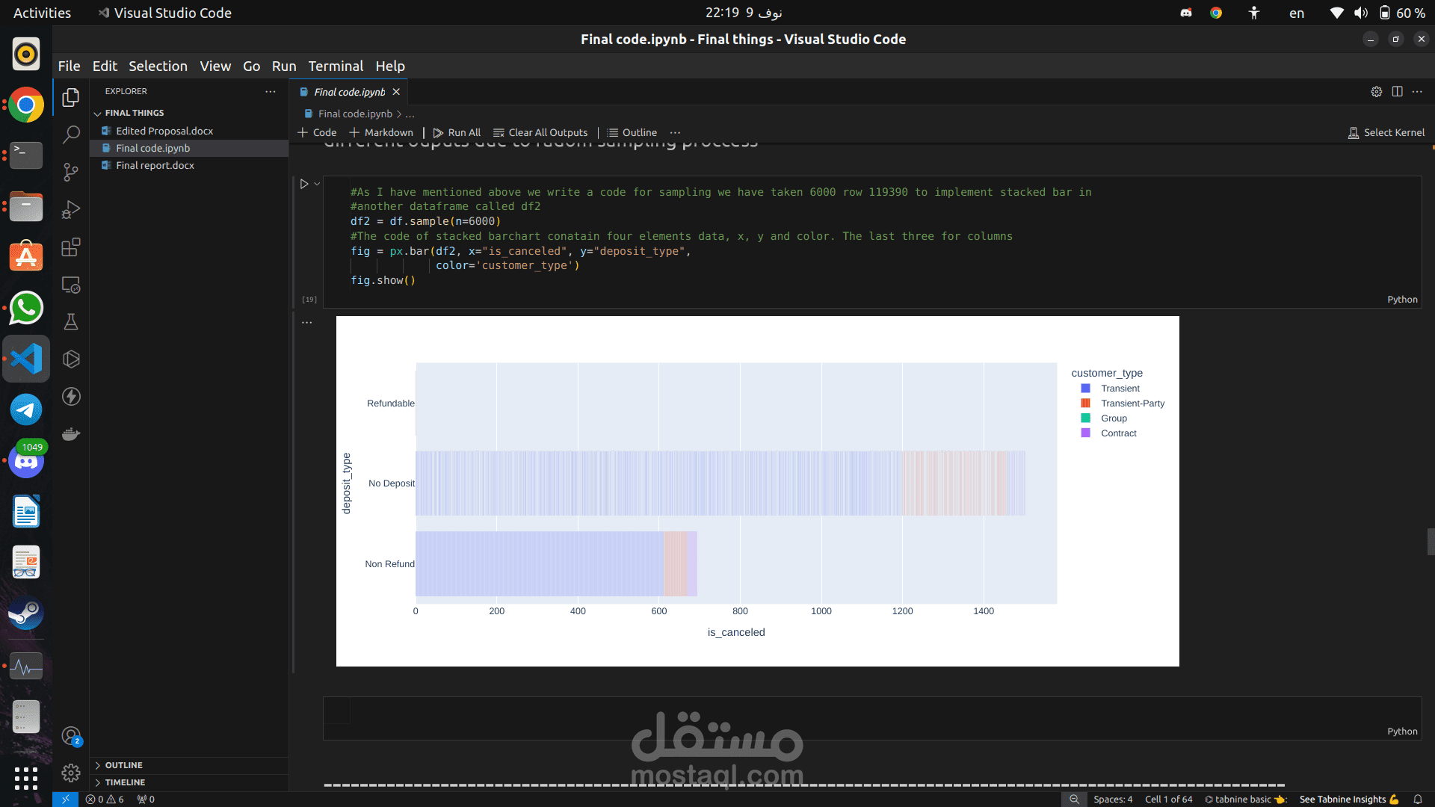Toggle Contract trace in chart legend
Image resolution: width=1435 pixels, height=807 pixels.
(x=1118, y=433)
